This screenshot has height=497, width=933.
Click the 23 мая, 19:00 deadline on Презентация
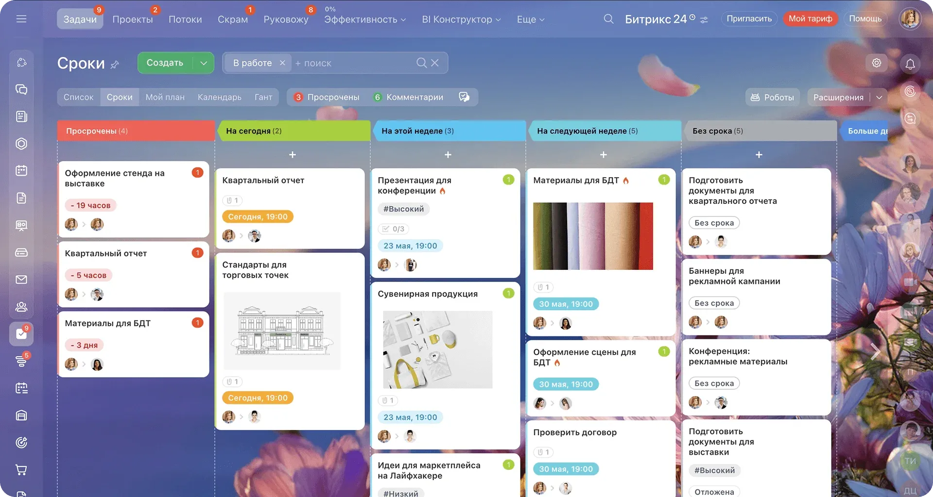click(410, 246)
